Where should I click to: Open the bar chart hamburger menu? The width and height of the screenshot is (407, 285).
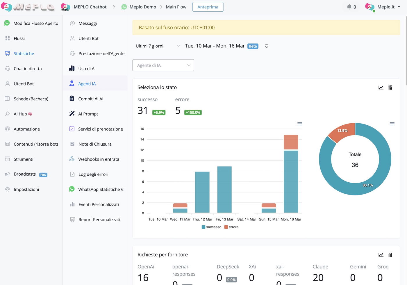(300, 124)
